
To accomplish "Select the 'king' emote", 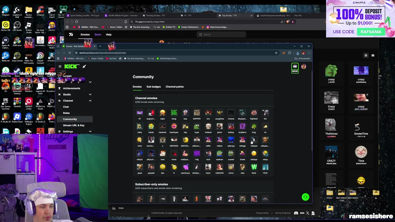I will [254, 126].
